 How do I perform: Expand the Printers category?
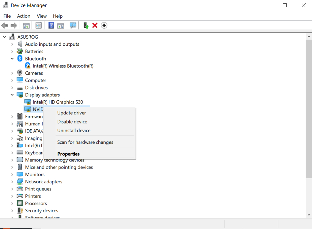tap(12, 196)
